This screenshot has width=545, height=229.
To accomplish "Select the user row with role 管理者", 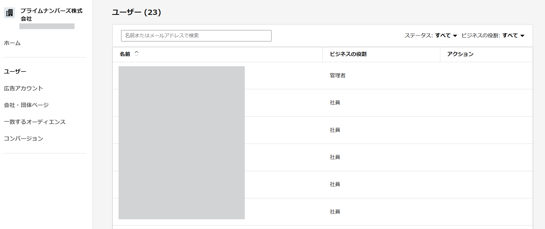I will 338,76.
